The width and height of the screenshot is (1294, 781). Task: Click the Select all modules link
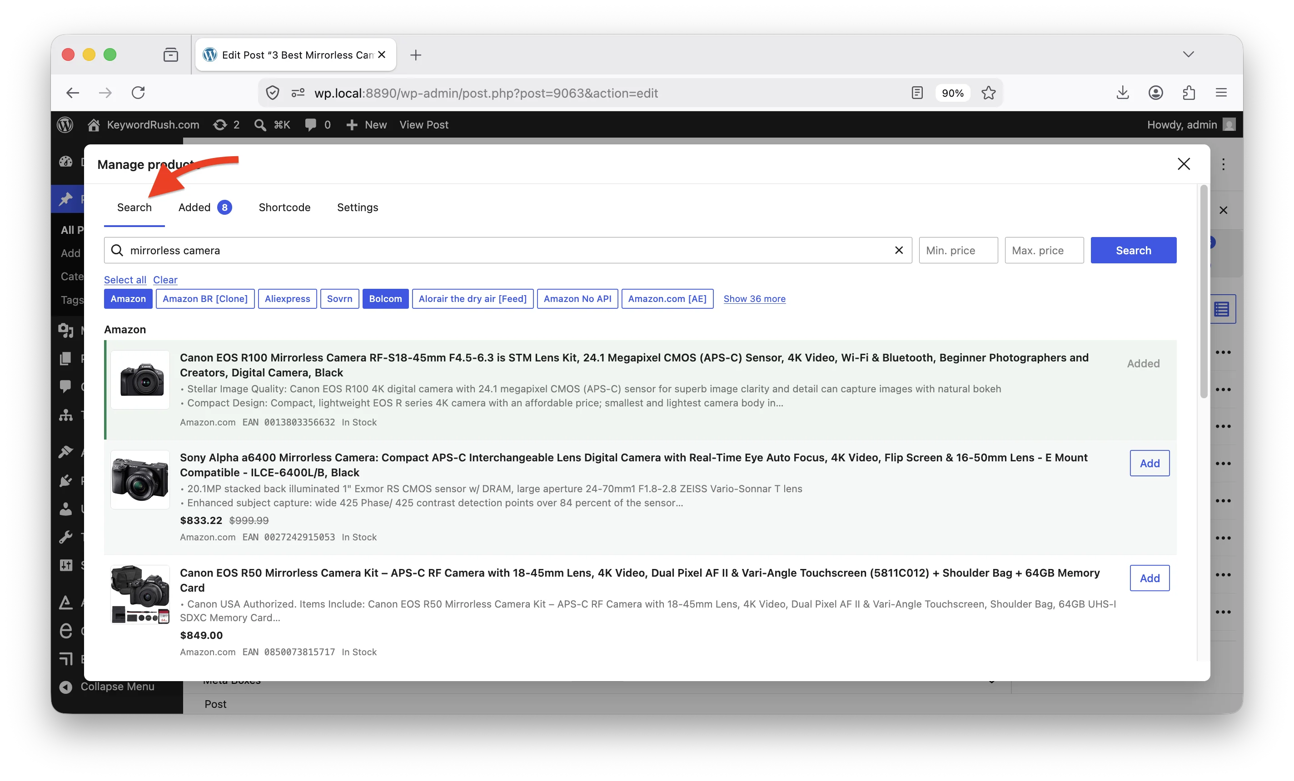tap(125, 280)
